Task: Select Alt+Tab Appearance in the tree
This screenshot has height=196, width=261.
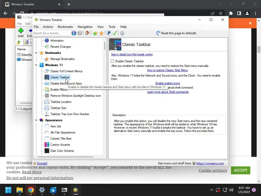Action: [63, 132]
